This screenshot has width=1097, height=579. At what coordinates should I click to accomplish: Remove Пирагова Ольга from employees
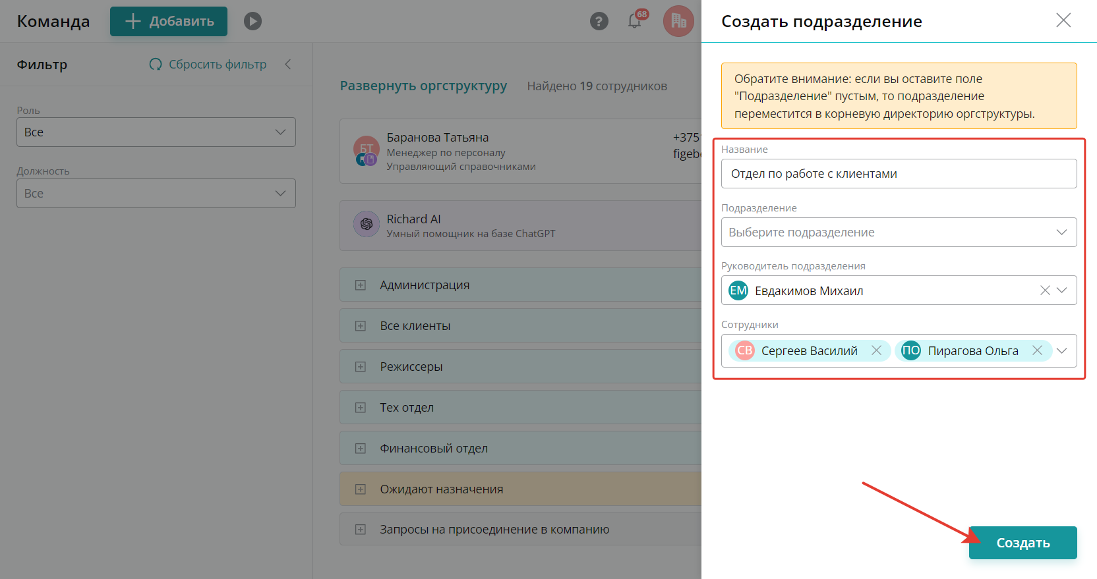1037,350
